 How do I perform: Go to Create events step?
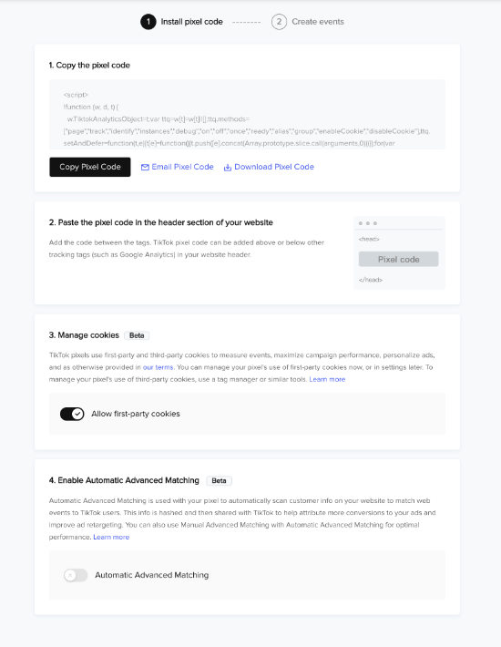click(x=318, y=22)
